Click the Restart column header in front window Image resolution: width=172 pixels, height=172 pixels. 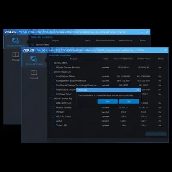[x=161, y=59]
